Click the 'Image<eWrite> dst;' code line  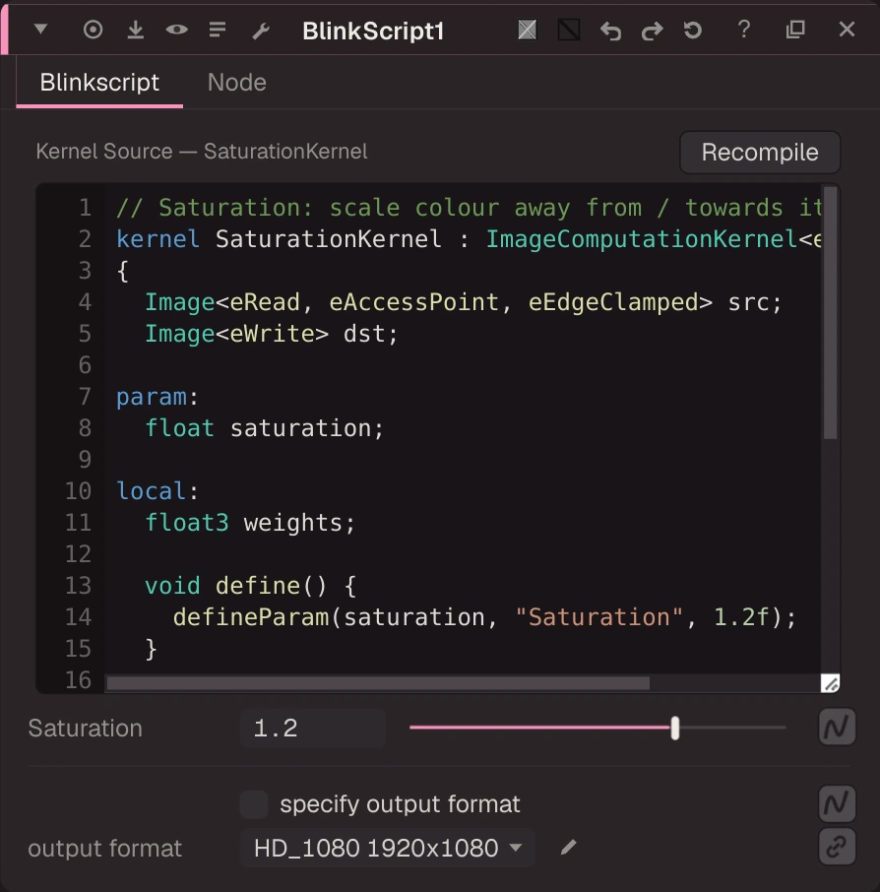click(x=272, y=334)
